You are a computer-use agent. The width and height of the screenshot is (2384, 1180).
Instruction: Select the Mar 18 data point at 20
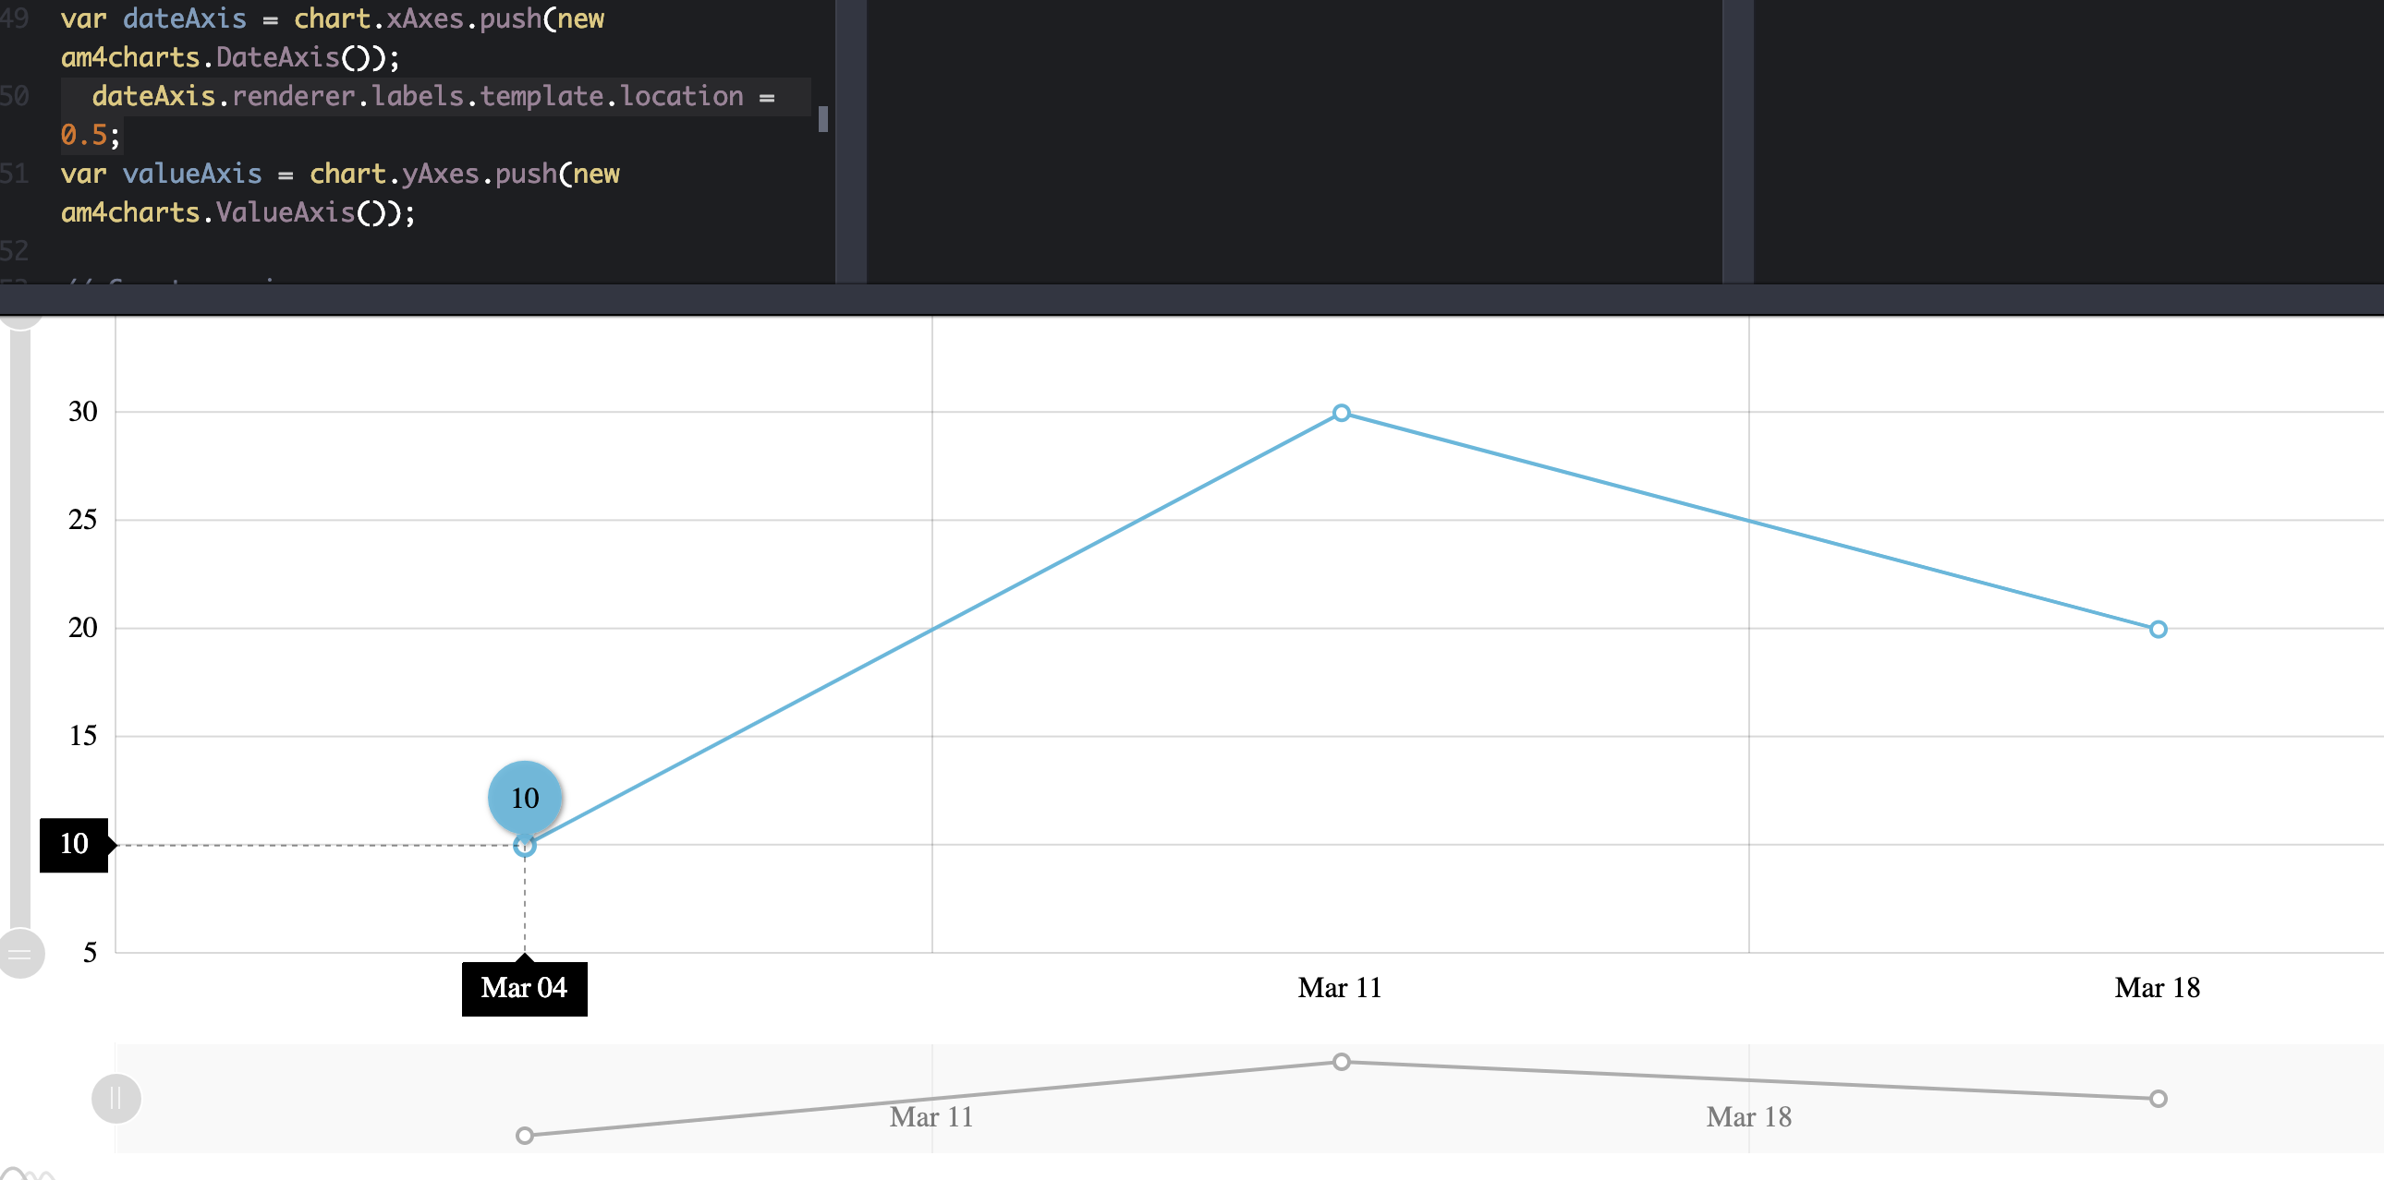(2158, 629)
